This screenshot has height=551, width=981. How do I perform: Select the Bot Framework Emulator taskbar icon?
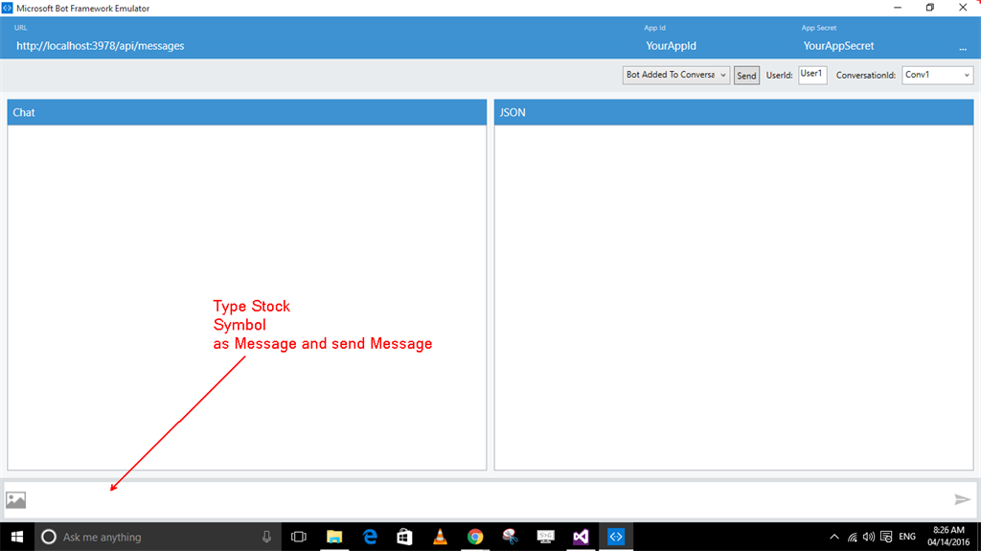[x=616, y=537]
